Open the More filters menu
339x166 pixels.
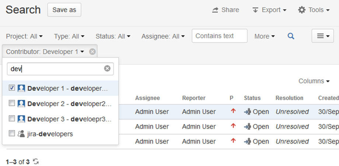pos(265,36)
